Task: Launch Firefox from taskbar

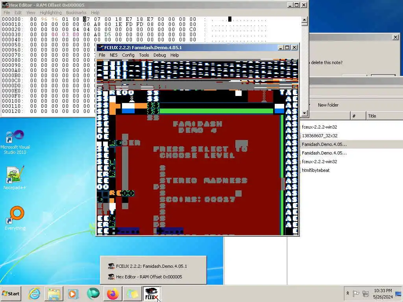Action: 113,293
